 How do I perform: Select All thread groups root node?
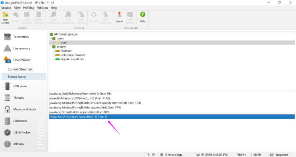coord(66,34)
